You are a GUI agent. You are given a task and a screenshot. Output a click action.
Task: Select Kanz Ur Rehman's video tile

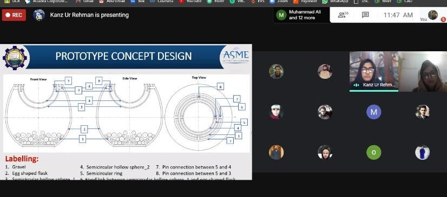pyautogui.click(x=374, y=72)
